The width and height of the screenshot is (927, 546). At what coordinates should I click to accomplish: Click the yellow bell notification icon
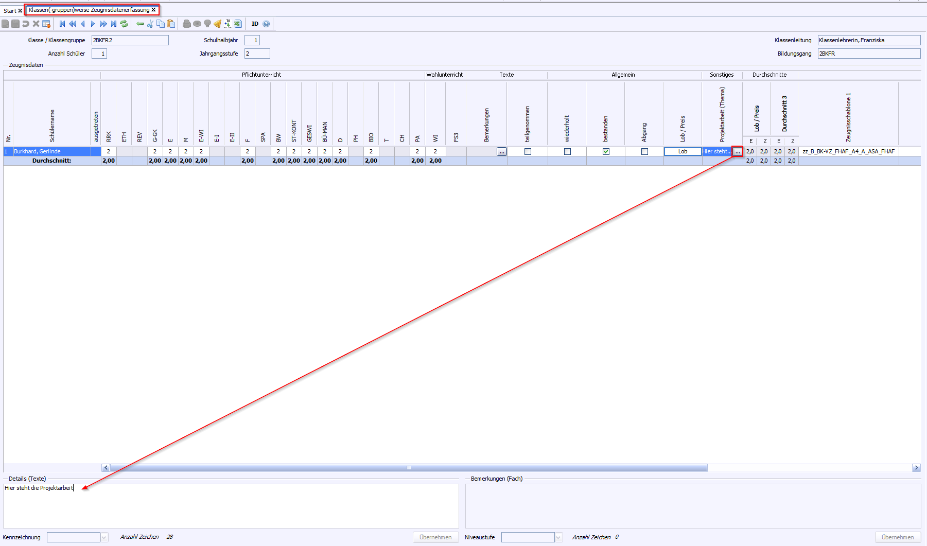click(x=217, y=24)
